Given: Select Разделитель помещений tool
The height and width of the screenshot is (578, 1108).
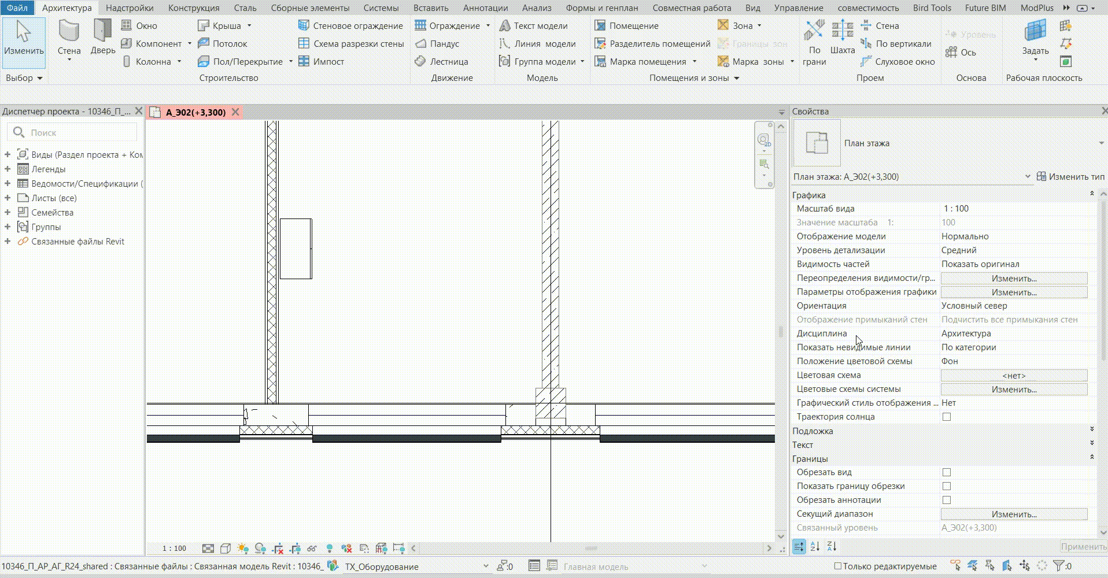Looking at the screenshot, I should tap(652, 43).
